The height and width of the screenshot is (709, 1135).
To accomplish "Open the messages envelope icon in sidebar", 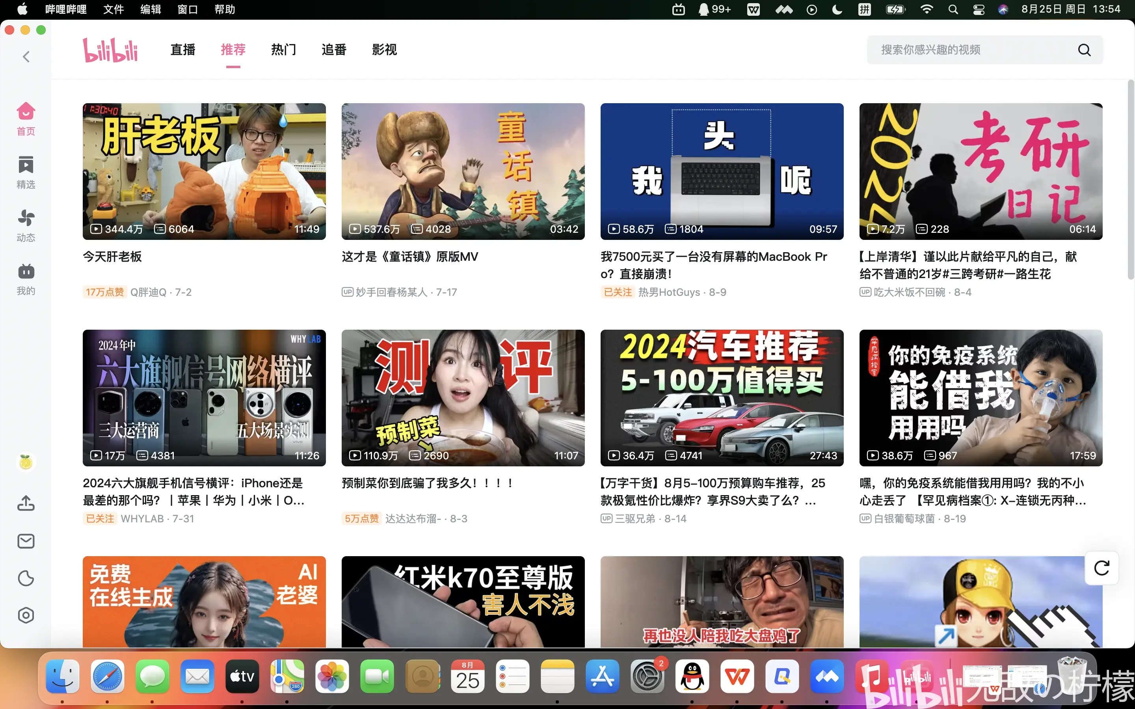I will (x=26, y=541).
